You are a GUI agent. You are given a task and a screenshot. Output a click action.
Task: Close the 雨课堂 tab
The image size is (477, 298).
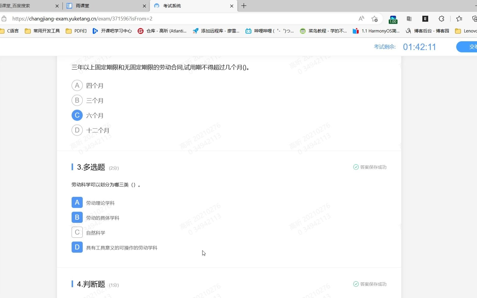144,6
